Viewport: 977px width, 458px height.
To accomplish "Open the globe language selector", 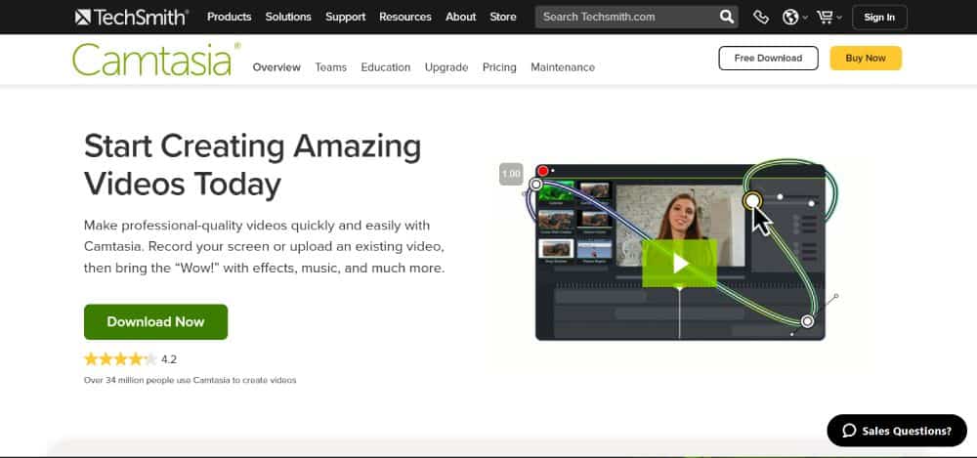I will point(794,17).
